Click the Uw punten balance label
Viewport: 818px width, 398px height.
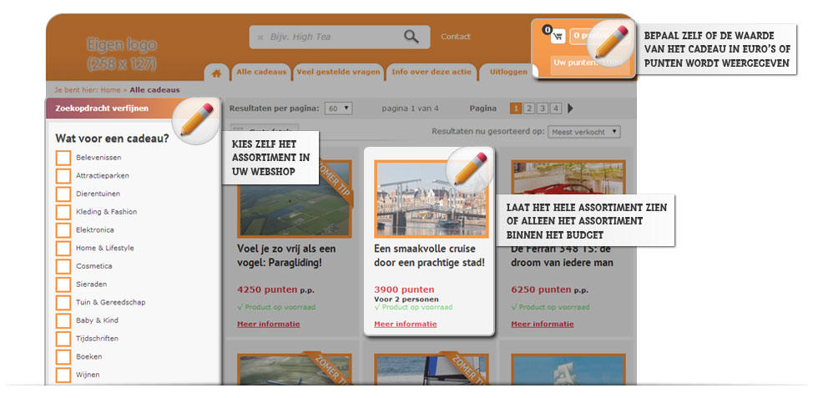pyautogui.click(x=590, y=63)
